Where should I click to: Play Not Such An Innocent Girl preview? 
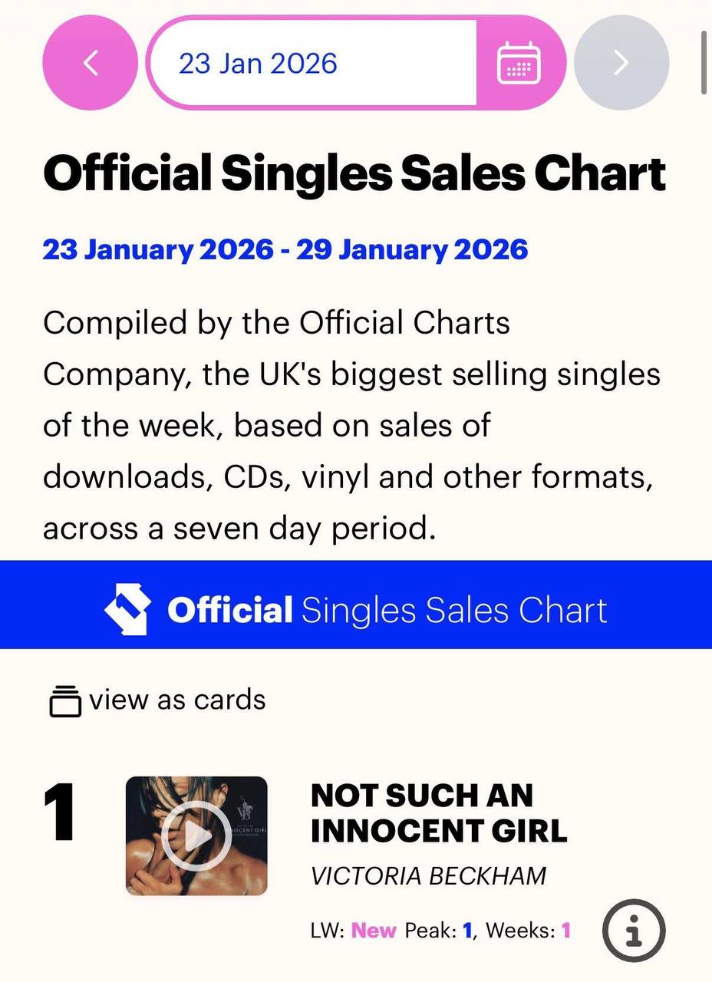[196, 835]
